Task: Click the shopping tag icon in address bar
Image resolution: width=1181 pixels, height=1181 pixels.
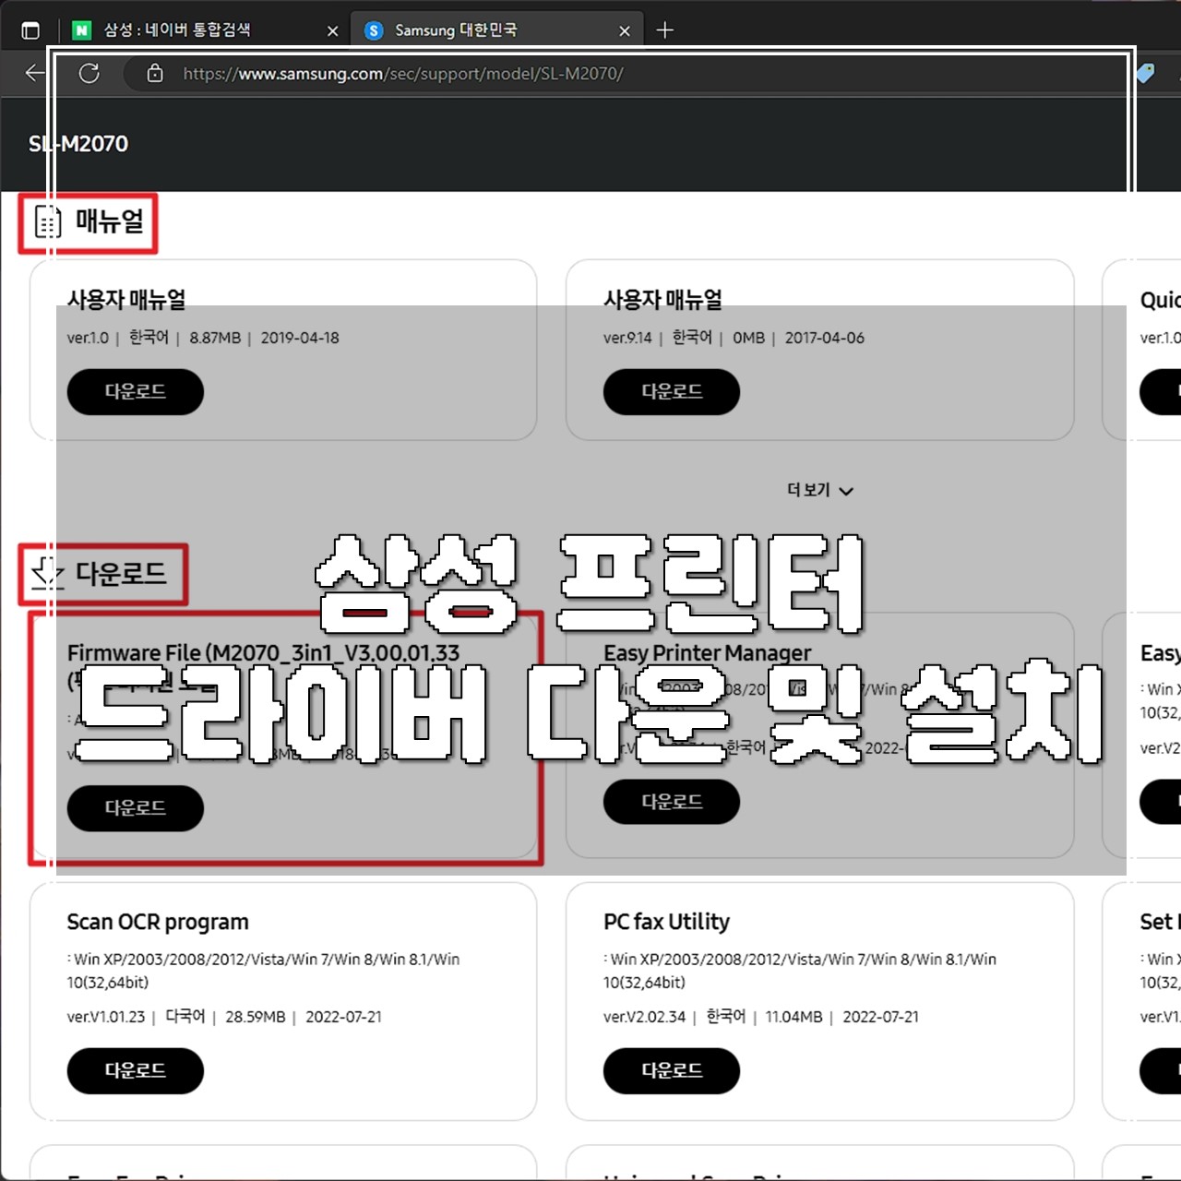Action: tap(1145, 73)
